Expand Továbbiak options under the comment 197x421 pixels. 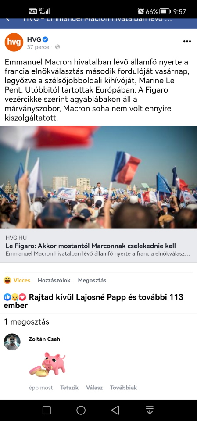click(123, 388)
